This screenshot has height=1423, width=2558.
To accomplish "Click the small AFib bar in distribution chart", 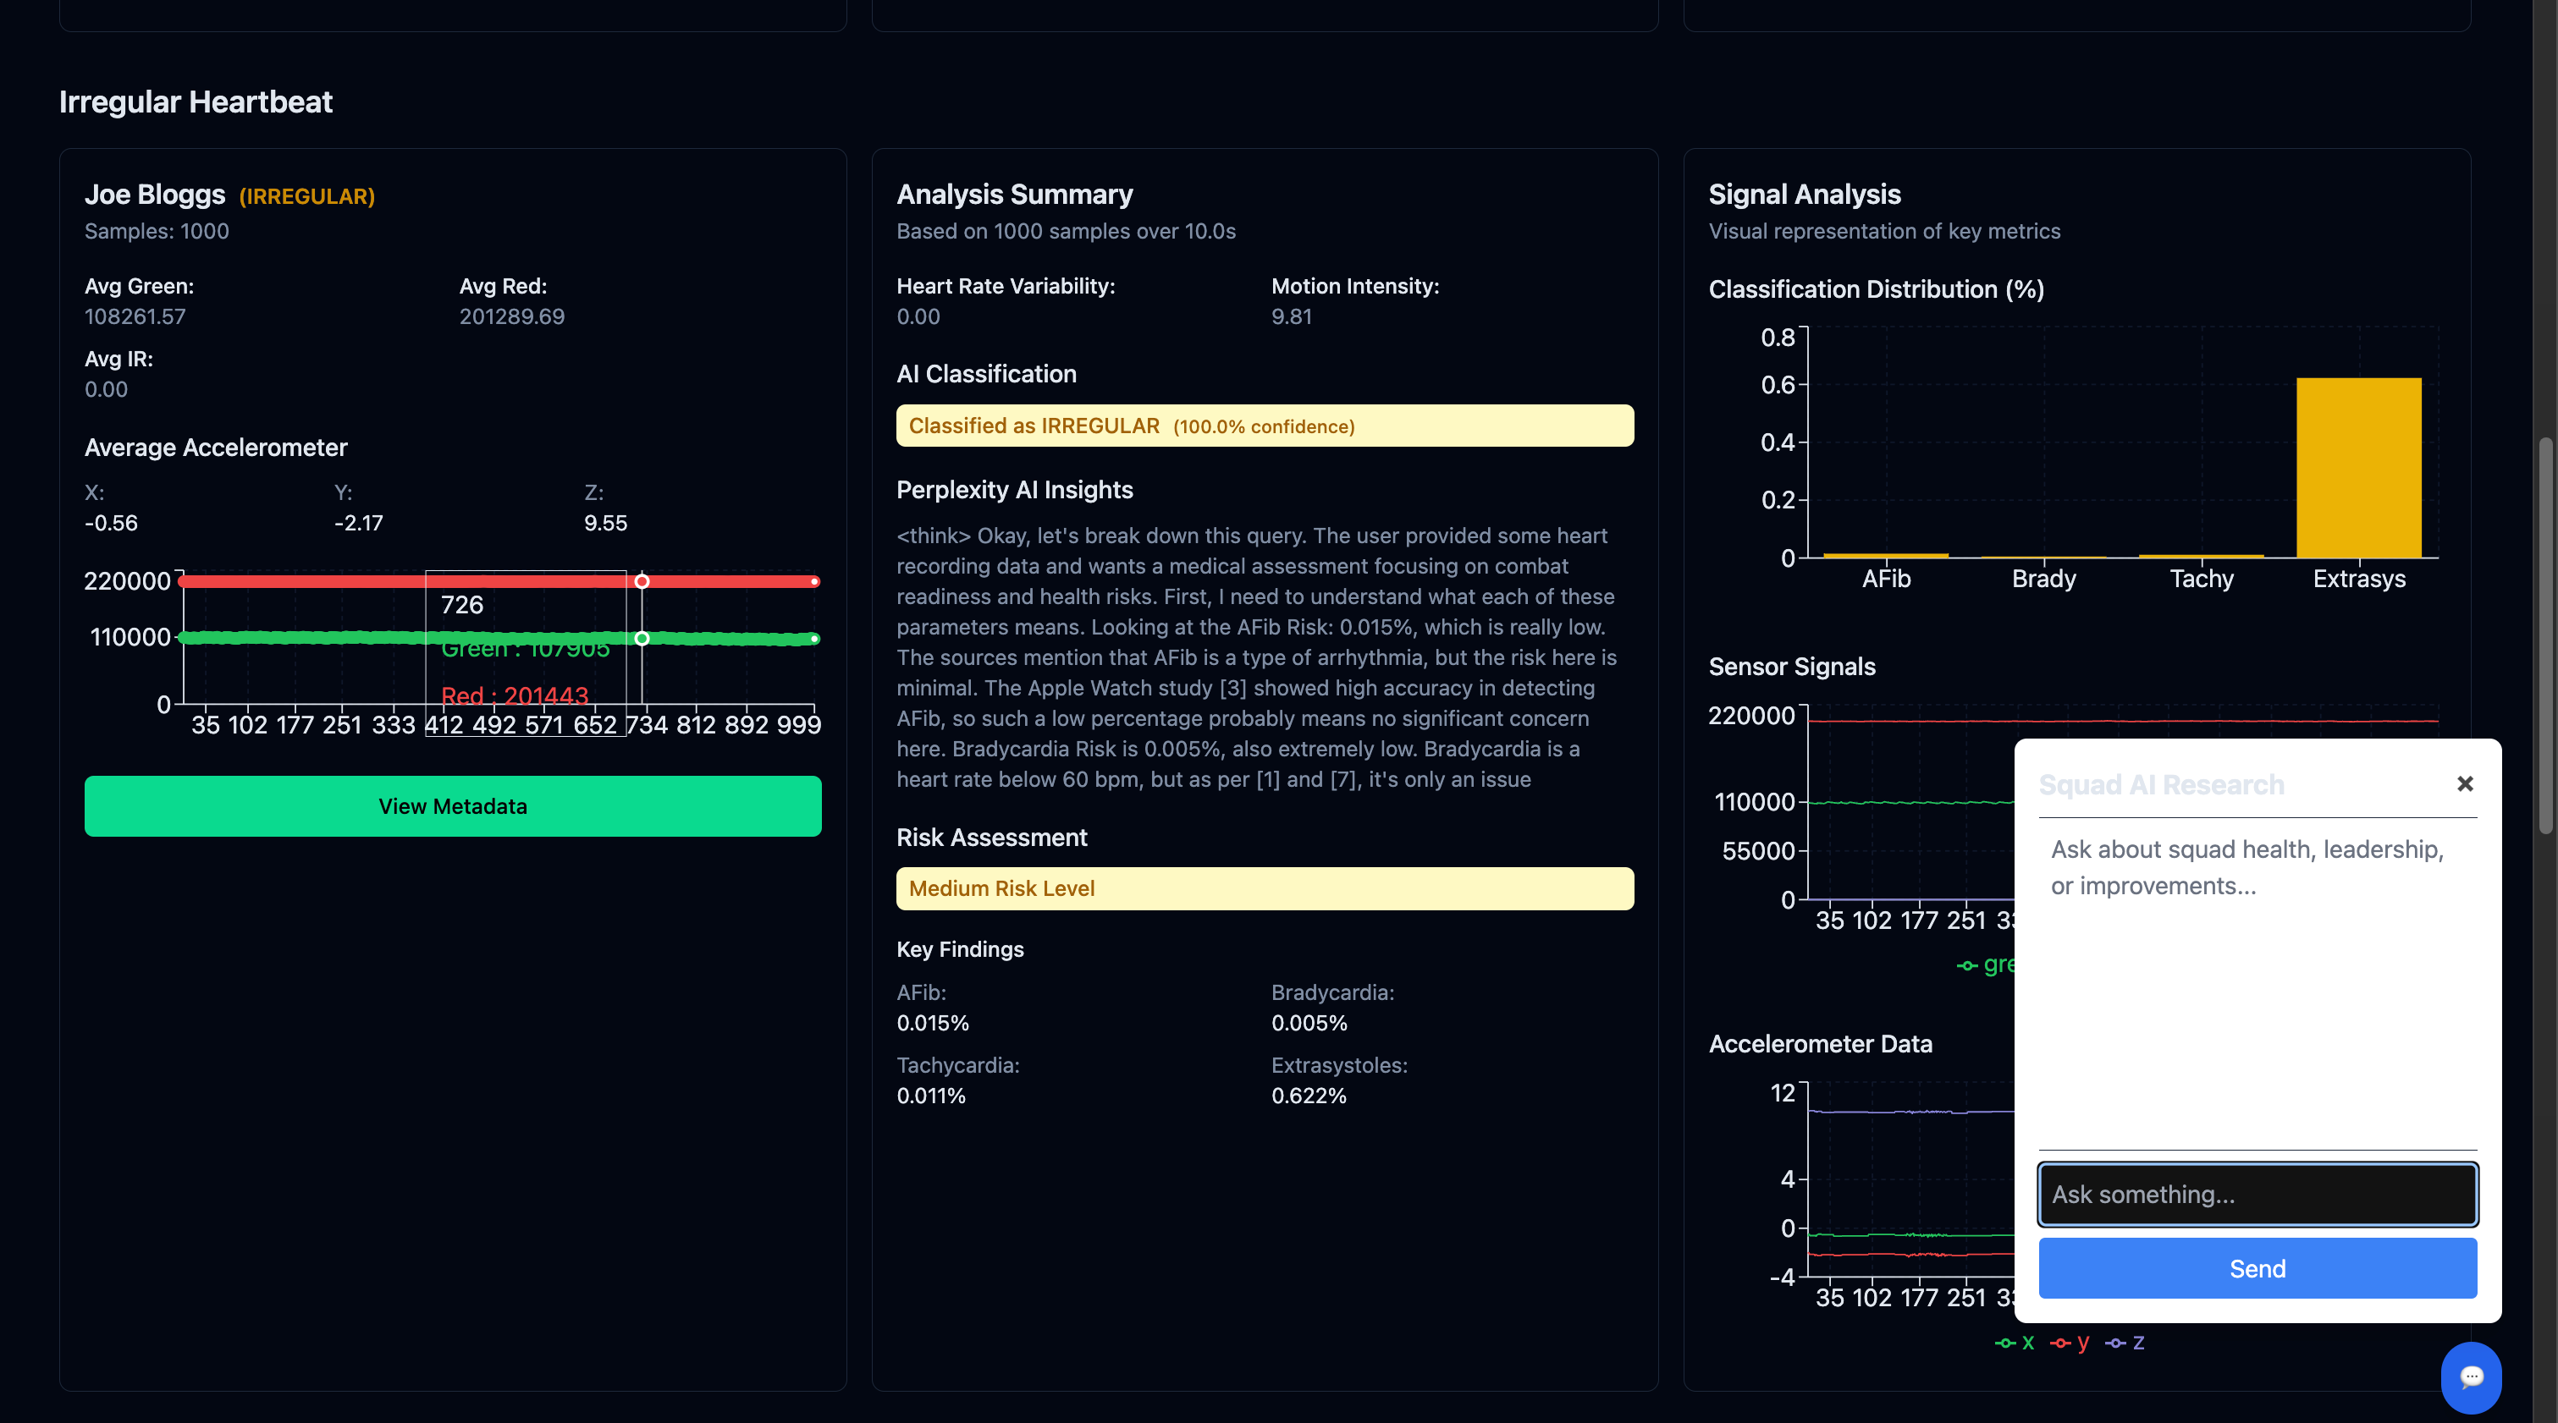I will coord(1886,555).
